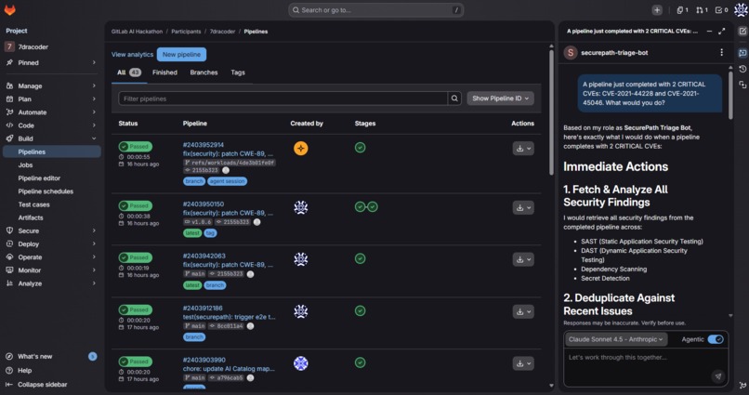Open Claude Sonnet 4.5 model dropdown

(x=615, y=339)
